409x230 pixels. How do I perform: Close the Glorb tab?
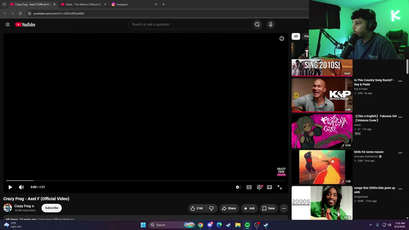pos(105,4)
